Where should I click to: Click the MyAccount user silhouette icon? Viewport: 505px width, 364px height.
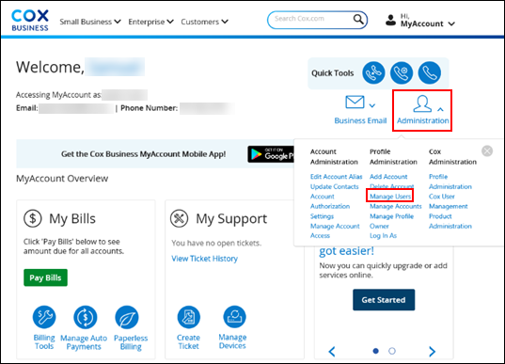pos(390,20)
